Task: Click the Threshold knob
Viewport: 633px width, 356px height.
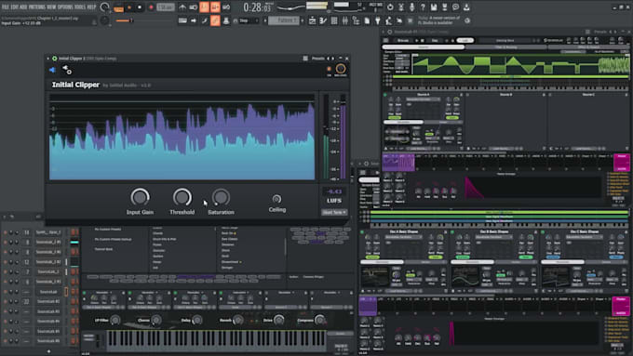Action: tap(182, 197)
